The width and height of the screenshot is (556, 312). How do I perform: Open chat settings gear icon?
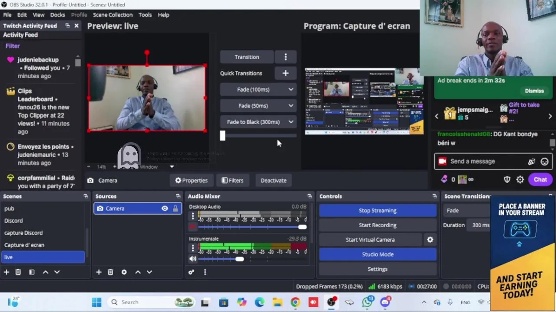(520, 179)
